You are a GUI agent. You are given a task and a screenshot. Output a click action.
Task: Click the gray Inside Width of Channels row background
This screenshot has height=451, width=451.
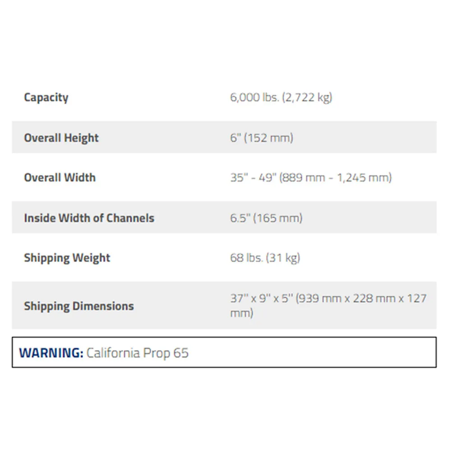371,217
